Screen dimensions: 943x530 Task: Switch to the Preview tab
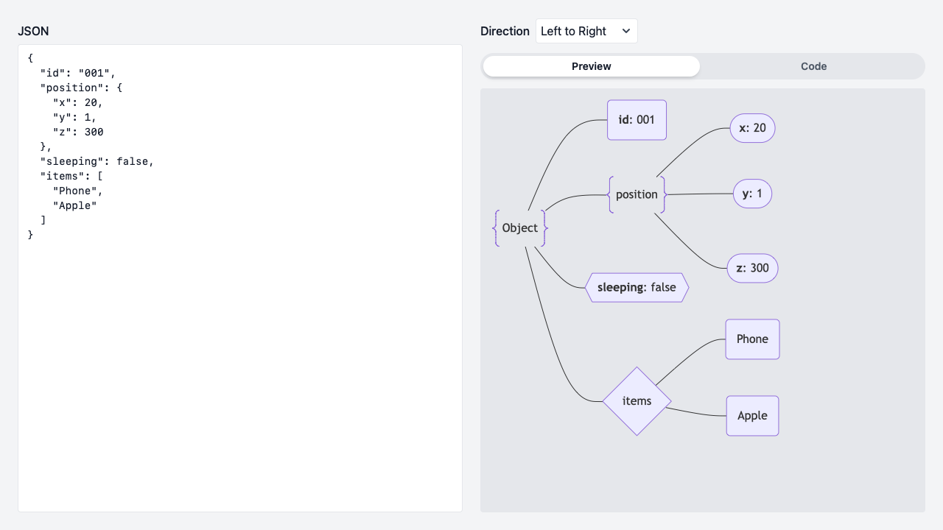coord(591,66)
